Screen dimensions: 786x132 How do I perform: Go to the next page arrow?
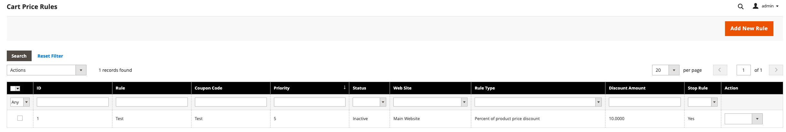[x=776, y=70]
